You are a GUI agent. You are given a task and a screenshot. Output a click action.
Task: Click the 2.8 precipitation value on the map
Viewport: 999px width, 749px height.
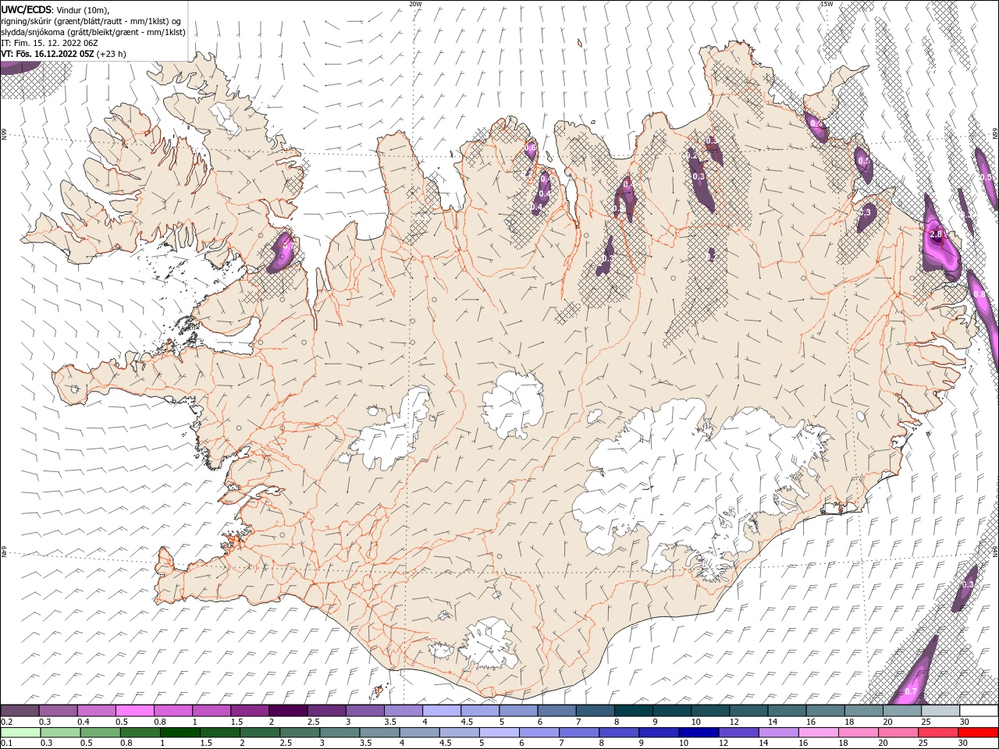[937, 234]
